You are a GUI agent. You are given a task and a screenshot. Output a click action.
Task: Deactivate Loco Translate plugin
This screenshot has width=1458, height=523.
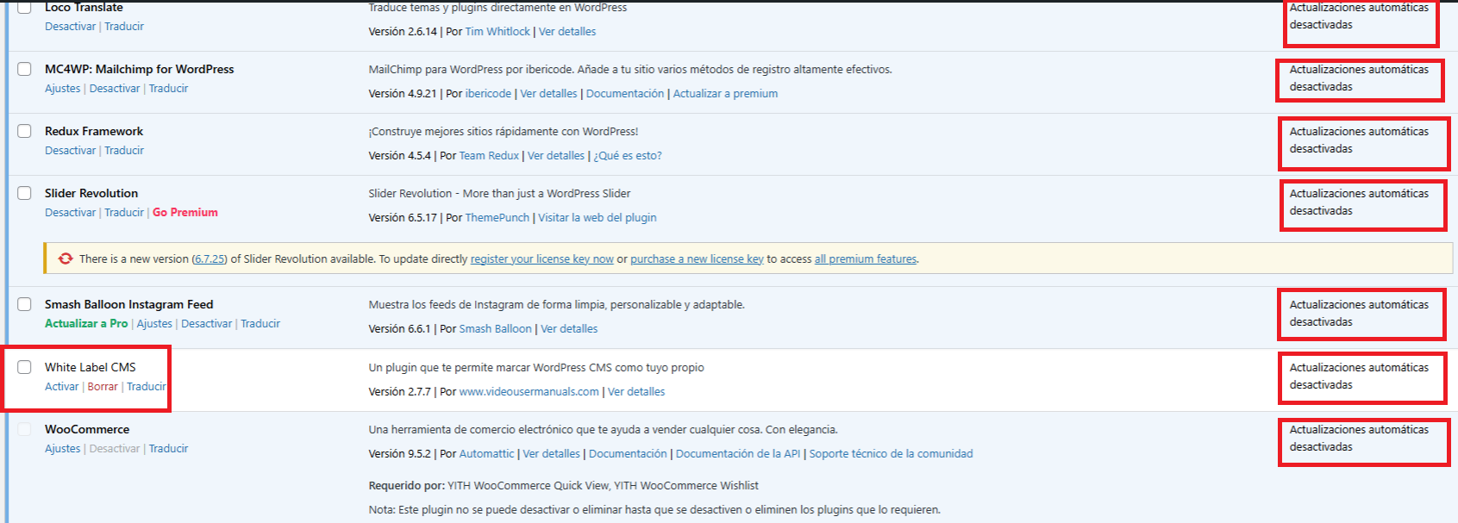pos(70,27)
